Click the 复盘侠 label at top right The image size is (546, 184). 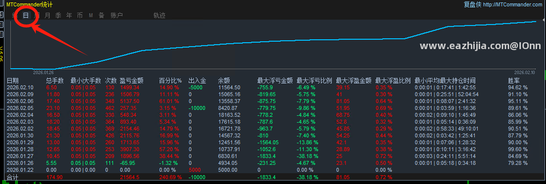[x=472, y=4]
